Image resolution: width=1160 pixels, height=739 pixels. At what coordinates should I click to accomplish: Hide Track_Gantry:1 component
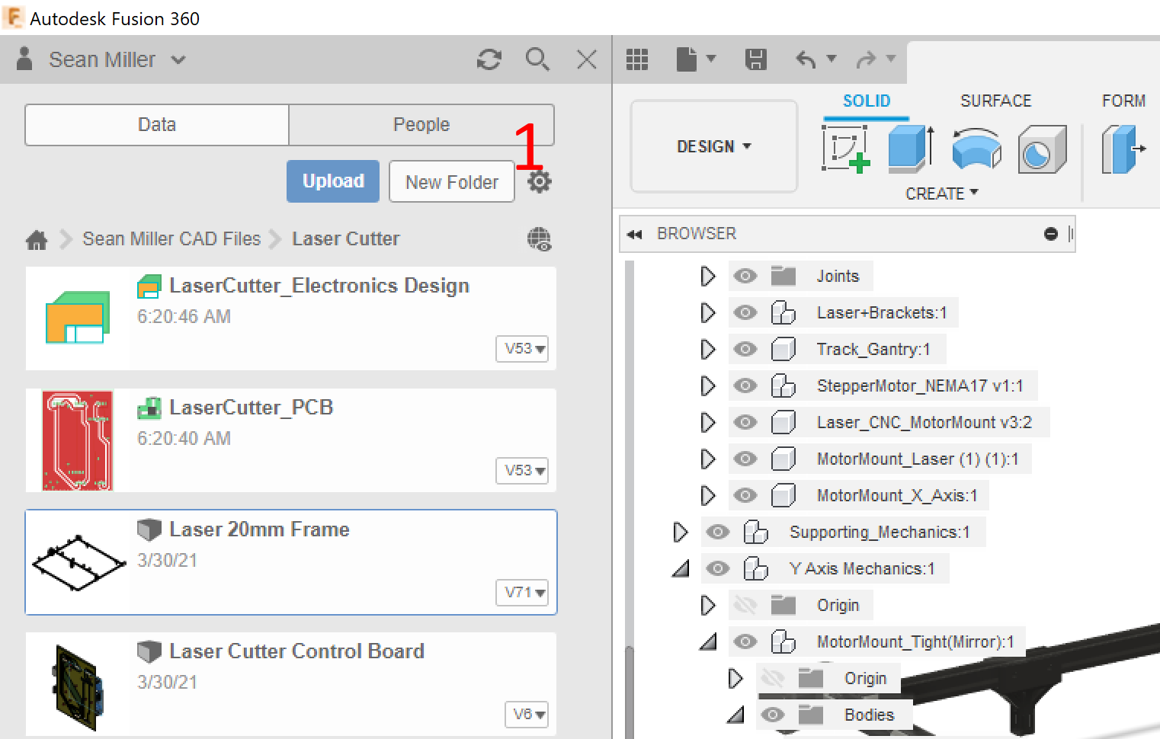(x=745, y=349)
